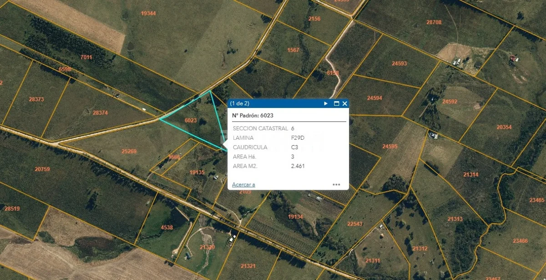Screen dimensions: 546x280
Task: Go to next feature in popup
Action: coord(326,103)
